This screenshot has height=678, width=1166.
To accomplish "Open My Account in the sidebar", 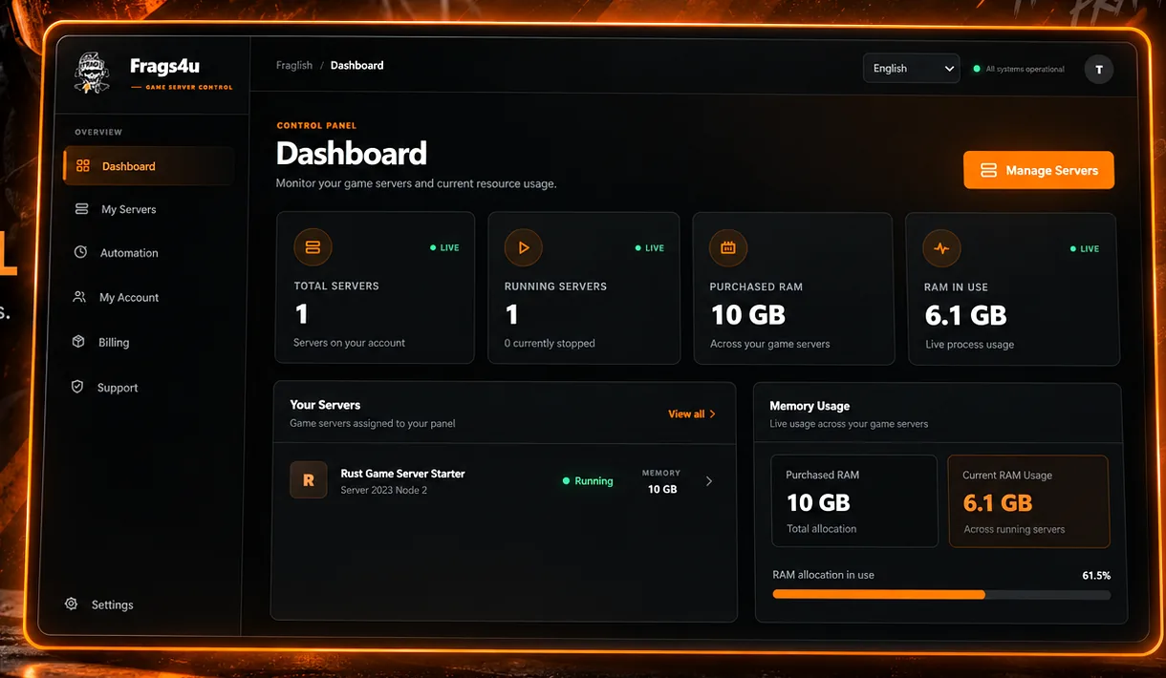I will 129,297.
